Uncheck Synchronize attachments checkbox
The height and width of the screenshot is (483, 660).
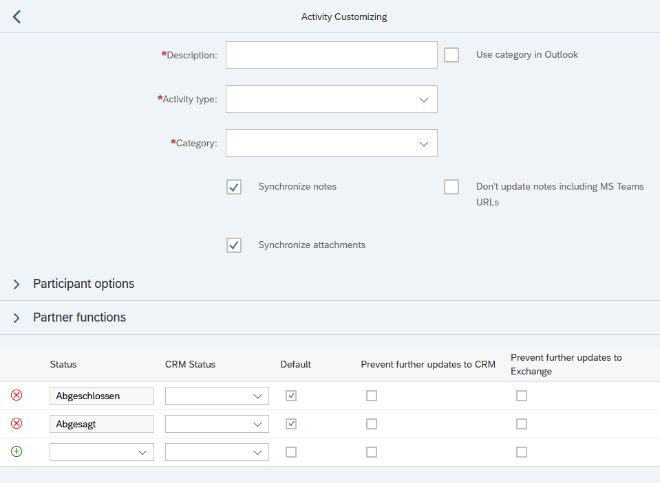click(234, 245)
